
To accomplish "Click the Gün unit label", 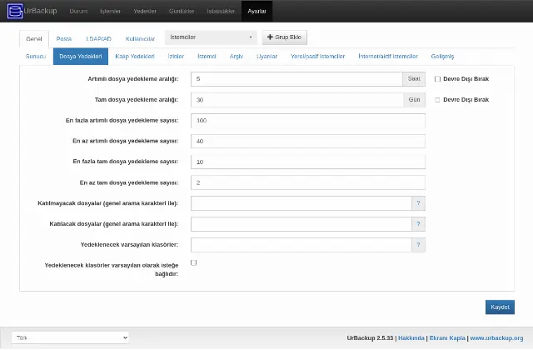I will click(415, 100).
